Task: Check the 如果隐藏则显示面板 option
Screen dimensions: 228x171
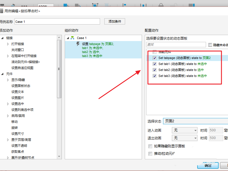Action: point(150,146)
